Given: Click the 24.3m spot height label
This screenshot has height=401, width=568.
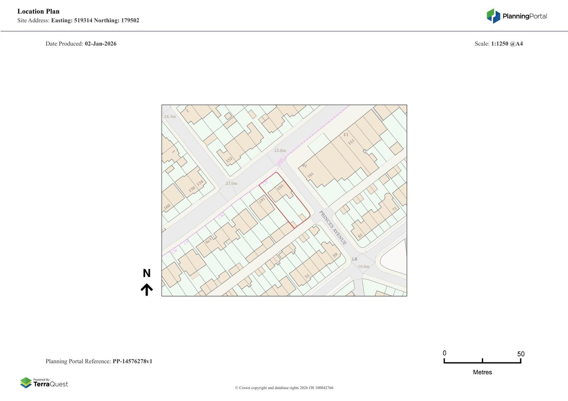Looking at the screenshot, I should [x=170, y=117].
